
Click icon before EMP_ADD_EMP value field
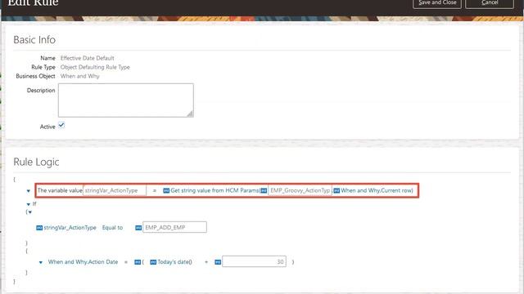[138, 228]
